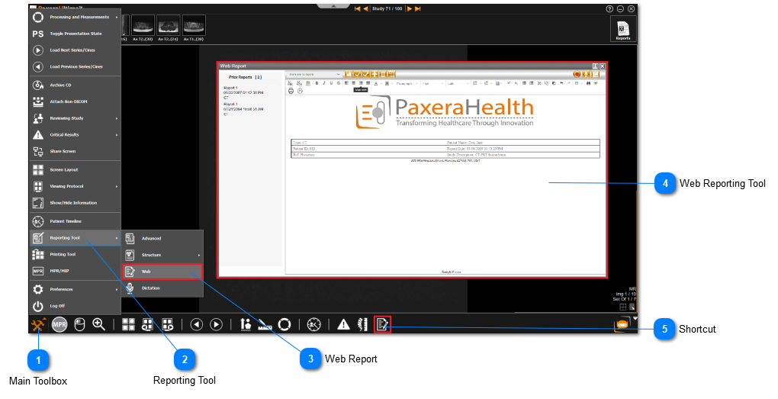Select the Ax T2..(24) series thumbnail

click(169, 27)
